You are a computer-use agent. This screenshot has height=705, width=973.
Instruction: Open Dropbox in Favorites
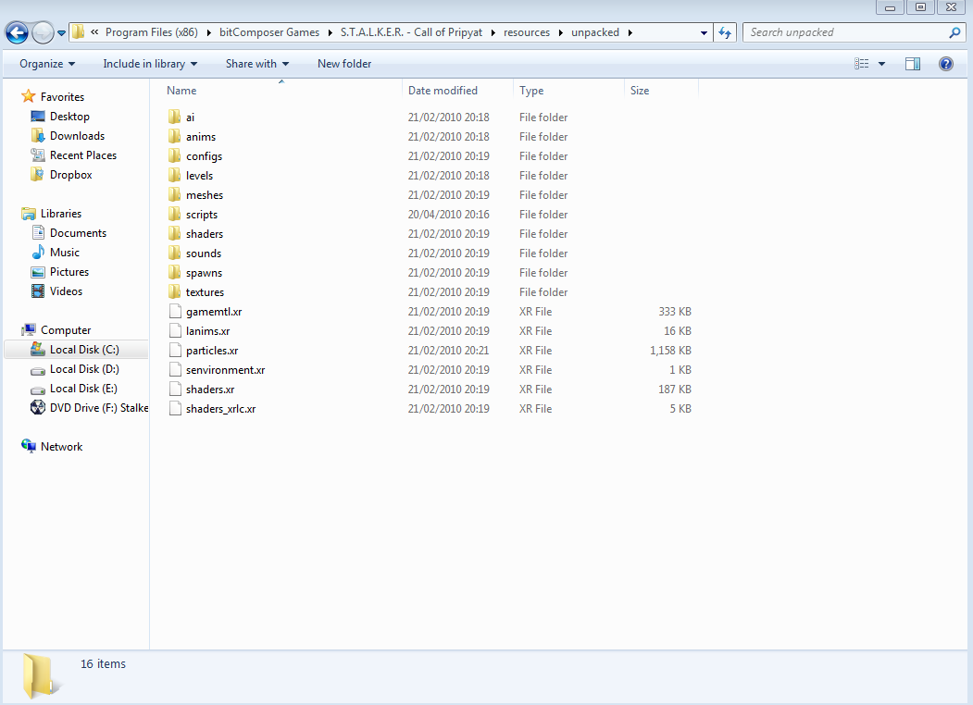70,175
